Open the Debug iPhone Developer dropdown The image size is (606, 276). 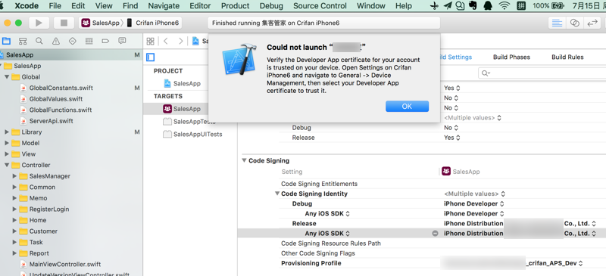click(474, 204)
